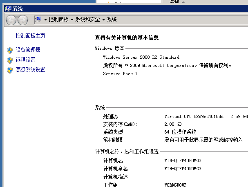Open the 控制面板主页 link

point(30,36)
